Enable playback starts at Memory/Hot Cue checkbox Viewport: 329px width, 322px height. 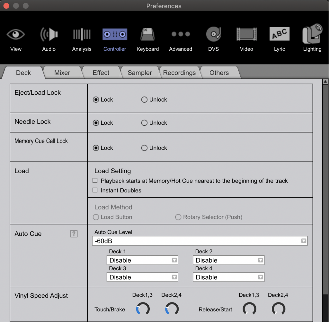point(95,181)
